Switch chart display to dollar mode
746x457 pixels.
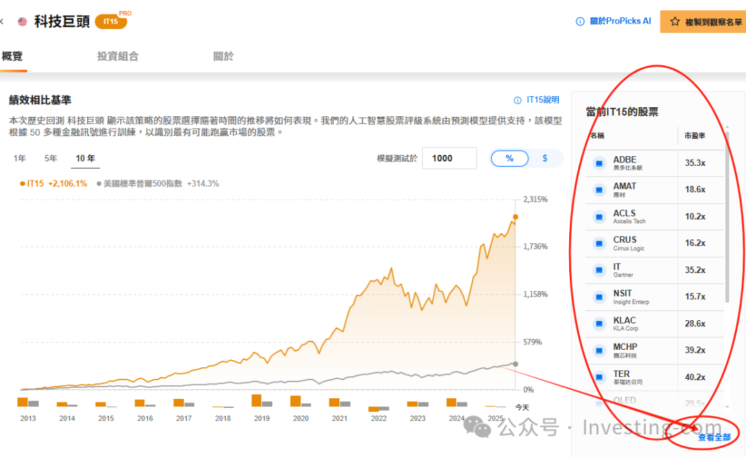click(545, 158)
